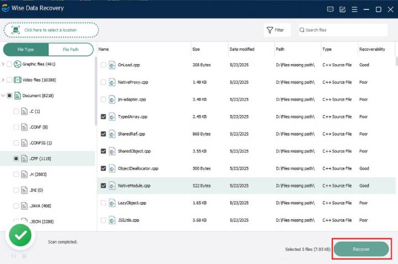Image resolution: width=398 pixels, height=264 pixels.
Task: Click the Video files category icon
Action: [17, 80]
